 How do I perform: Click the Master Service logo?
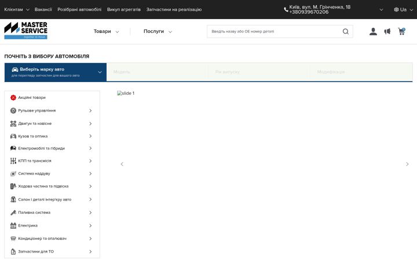coord(26,30)
